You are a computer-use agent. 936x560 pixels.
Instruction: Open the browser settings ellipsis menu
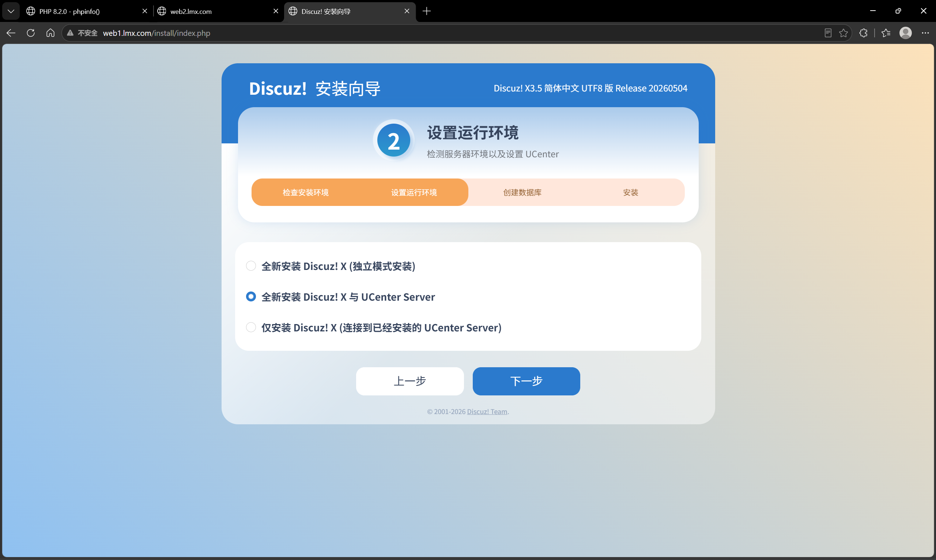[x=925, y=33]
